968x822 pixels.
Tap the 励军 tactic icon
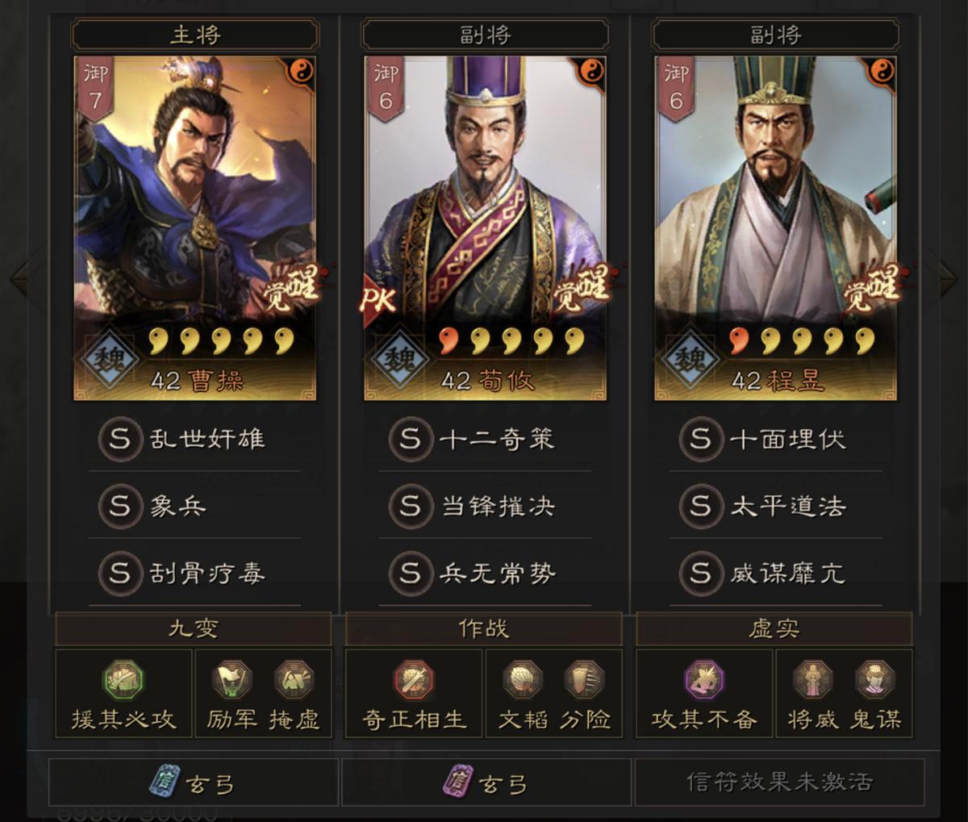tap(232, 680)
